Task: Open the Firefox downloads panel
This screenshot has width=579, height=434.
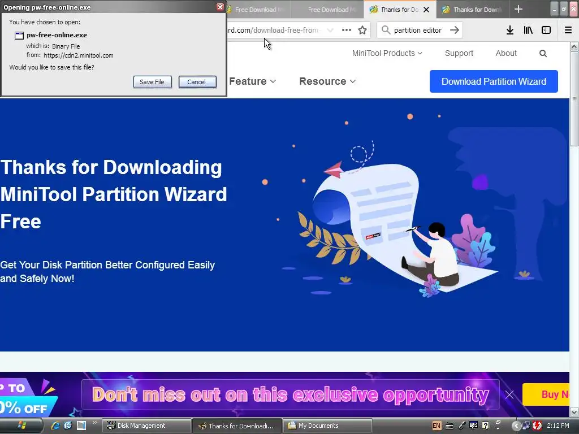Action: pos(510,31)
